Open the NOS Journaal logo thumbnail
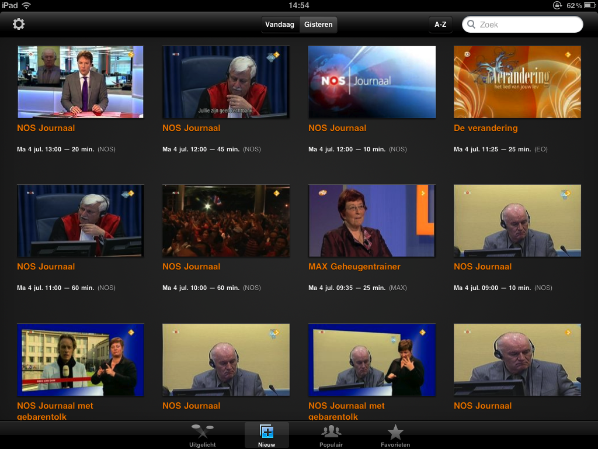 372,82
